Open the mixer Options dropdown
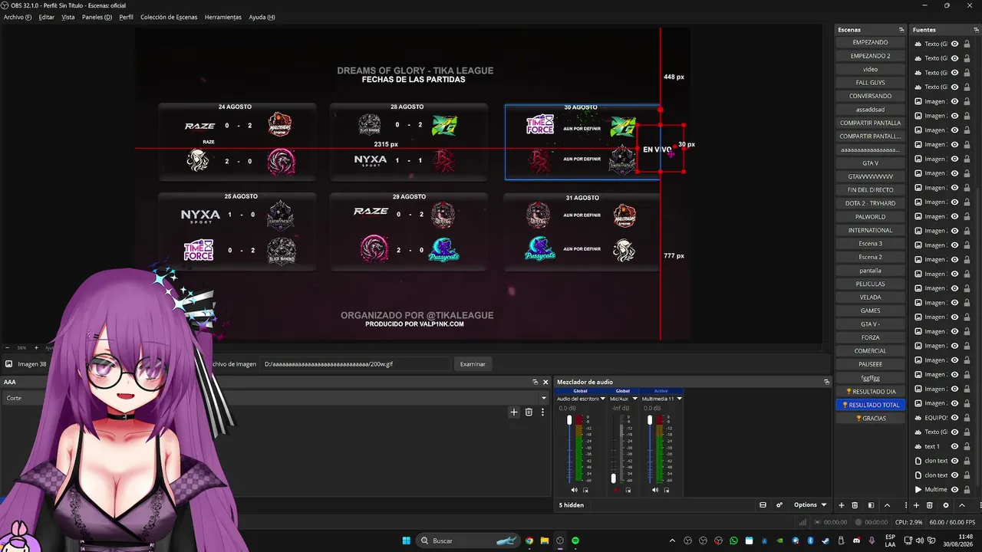This screenshot has width=982, height=552. [810, 505]
